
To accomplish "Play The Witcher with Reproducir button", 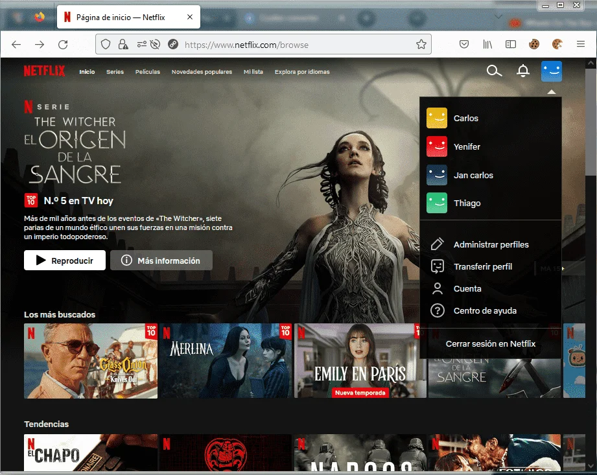I will click(x=65, y=261).
